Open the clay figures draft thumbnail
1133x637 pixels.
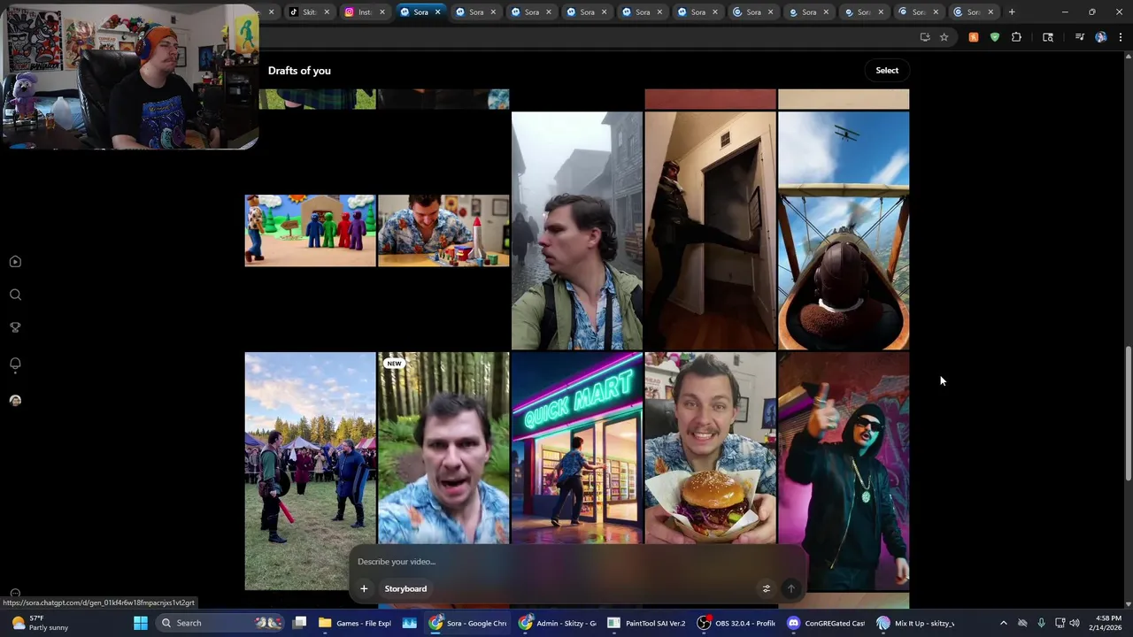point(311,231)
